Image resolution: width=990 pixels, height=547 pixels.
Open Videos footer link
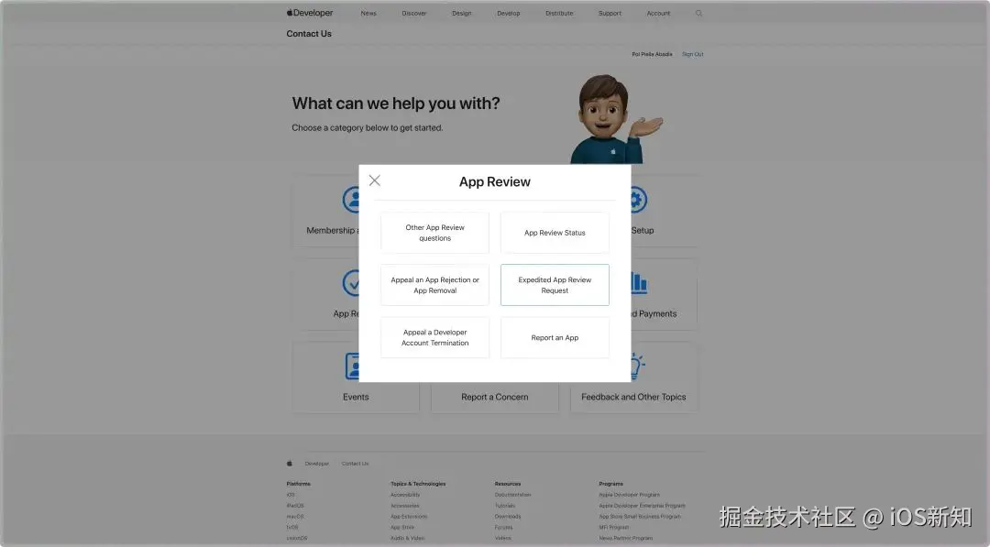[x=503, y=538]
